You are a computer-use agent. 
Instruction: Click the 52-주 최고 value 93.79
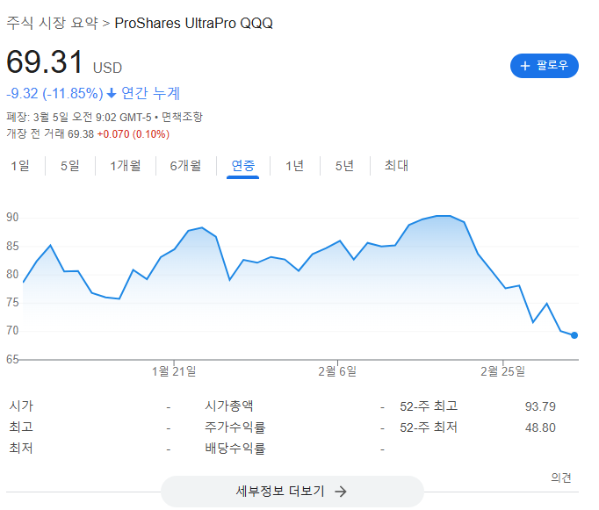[540, 406]
